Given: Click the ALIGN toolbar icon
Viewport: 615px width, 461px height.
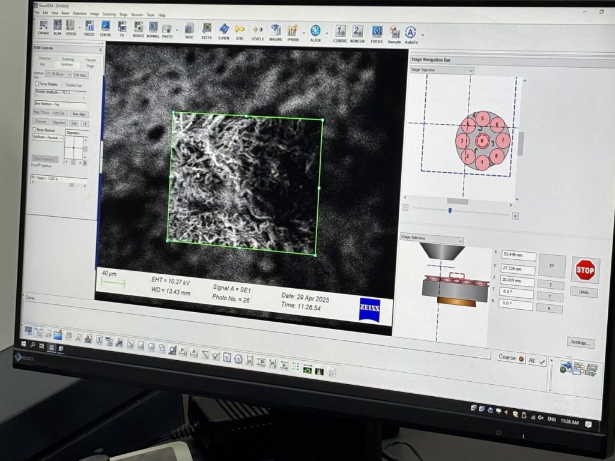Looking at the screenshot, I should (315, 34).
